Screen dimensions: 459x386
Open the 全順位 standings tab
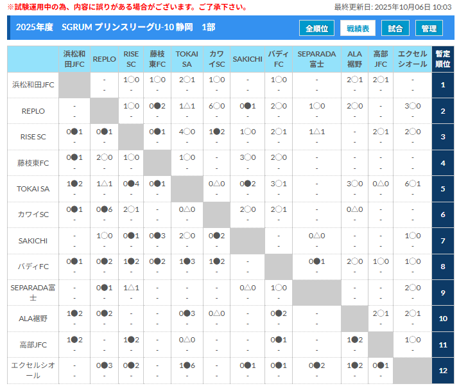click(316, 29)
